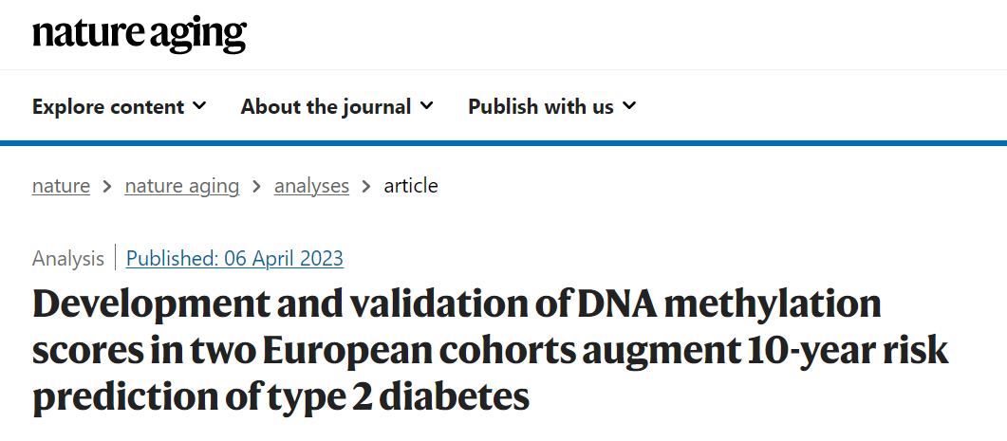
Task: Follow the nature aging breadcrumb link
Action: click(x=181, y=186)
